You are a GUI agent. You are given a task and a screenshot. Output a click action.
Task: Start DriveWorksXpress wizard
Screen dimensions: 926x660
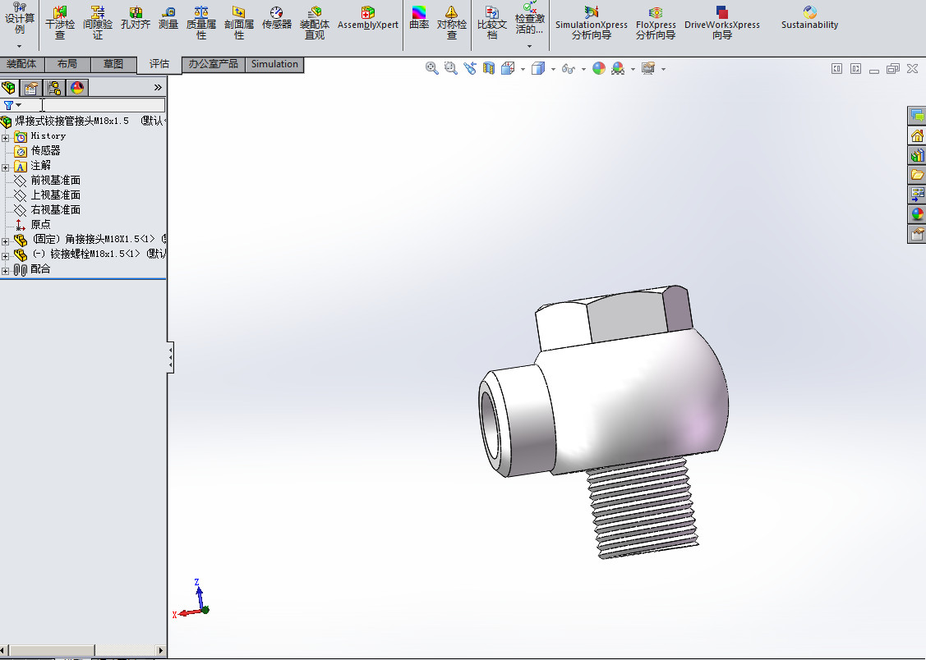point(721,22)
